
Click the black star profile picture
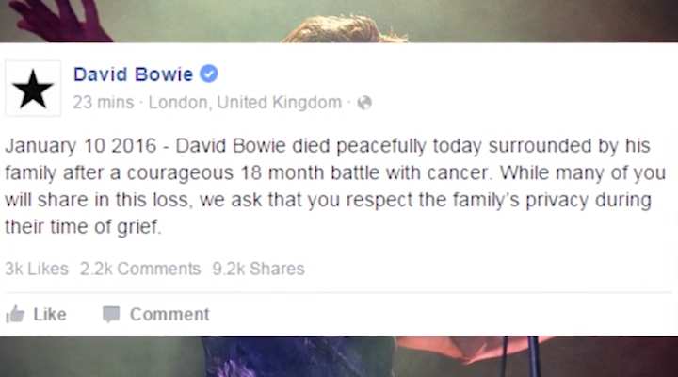(x=33, y=89)
